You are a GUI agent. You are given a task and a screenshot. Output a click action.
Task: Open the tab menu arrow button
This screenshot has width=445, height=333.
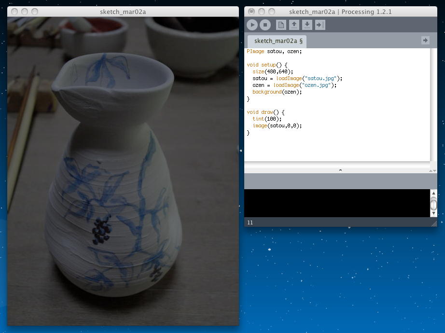425,41
